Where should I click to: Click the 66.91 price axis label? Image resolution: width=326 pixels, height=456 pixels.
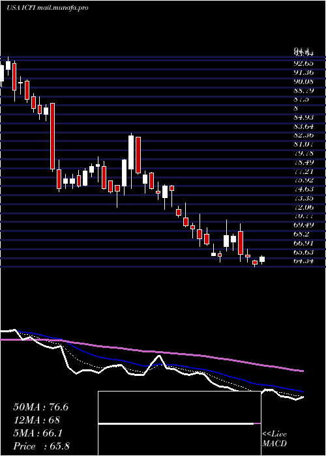304,243
